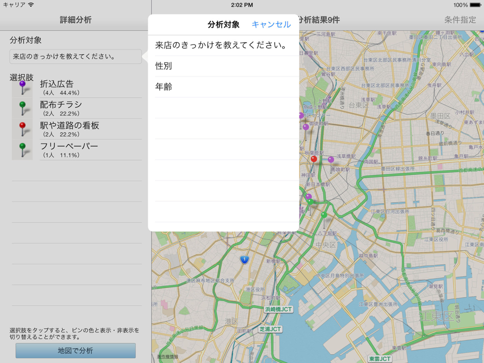Tap the 2:02 PM clock in status bar

click(242, 5)
